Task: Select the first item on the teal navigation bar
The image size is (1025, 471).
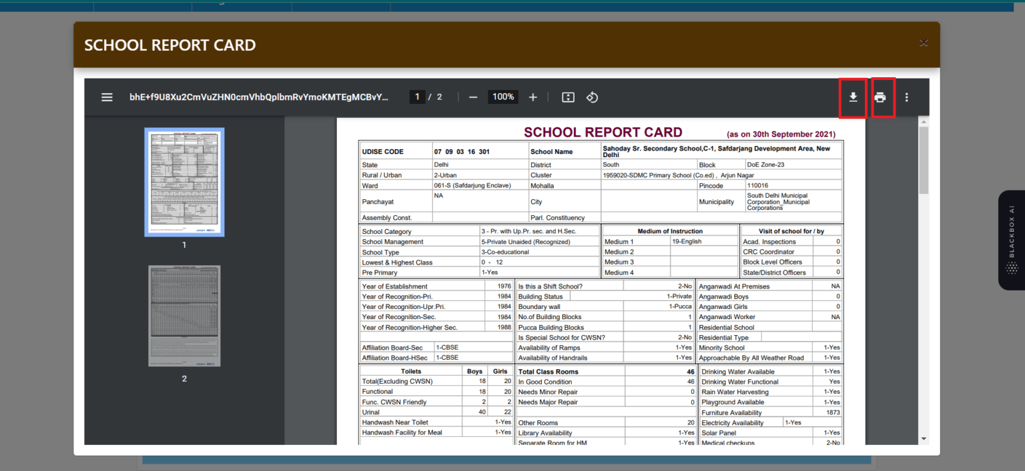Action: coord(47,6)
